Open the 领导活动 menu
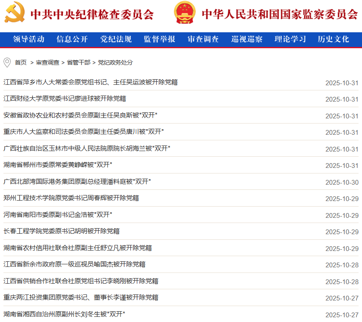The image size is (362, 322). click(x=29, y=39)
